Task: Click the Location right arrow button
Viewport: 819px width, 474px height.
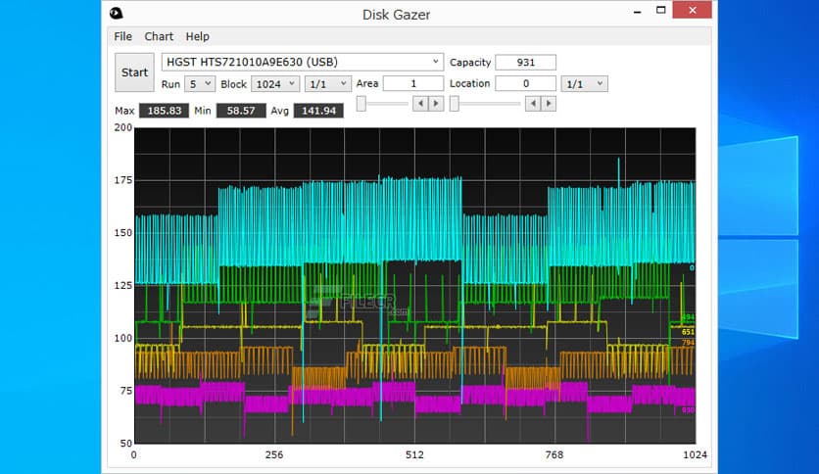Action: coord(549,104)
